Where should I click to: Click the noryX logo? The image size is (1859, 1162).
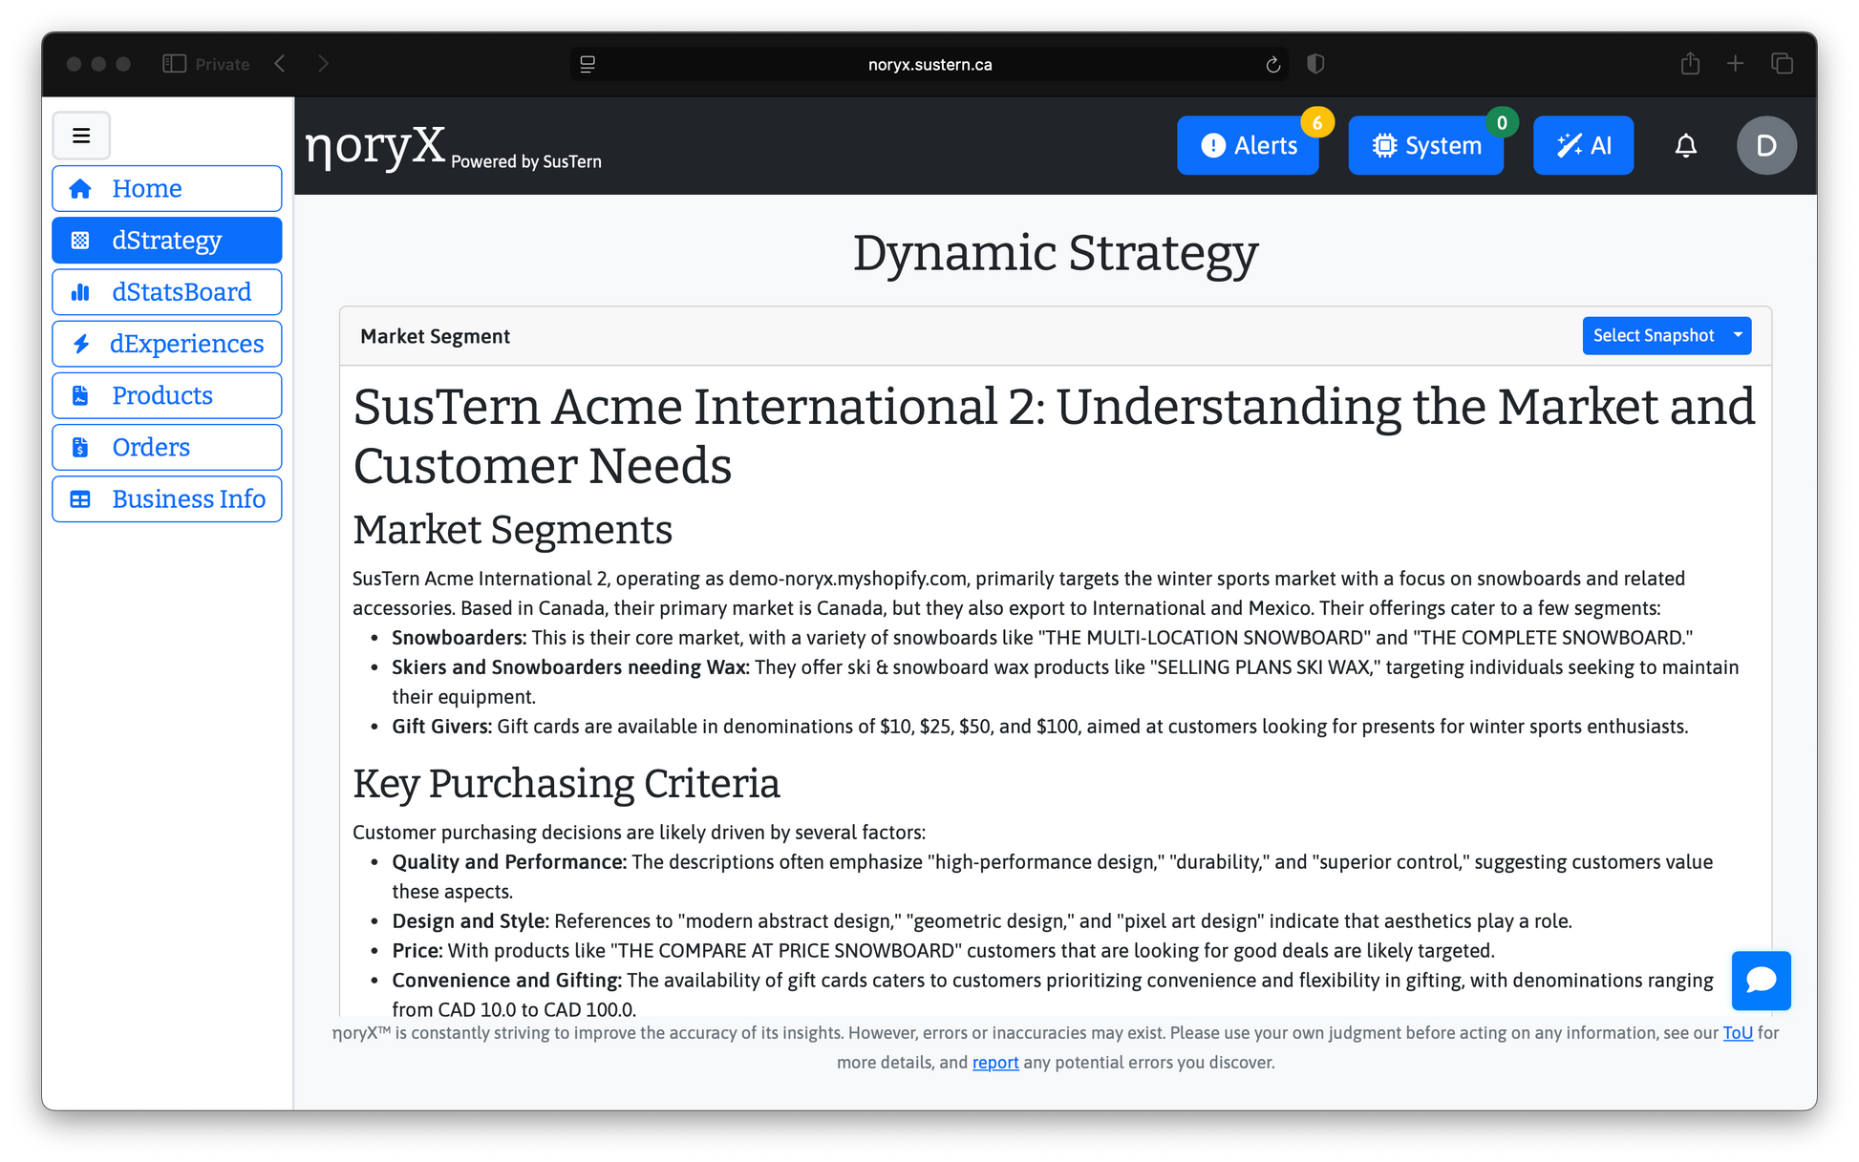375,146
